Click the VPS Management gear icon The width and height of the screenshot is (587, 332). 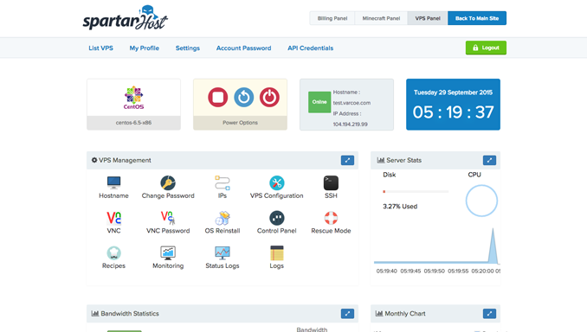(94, 160)
